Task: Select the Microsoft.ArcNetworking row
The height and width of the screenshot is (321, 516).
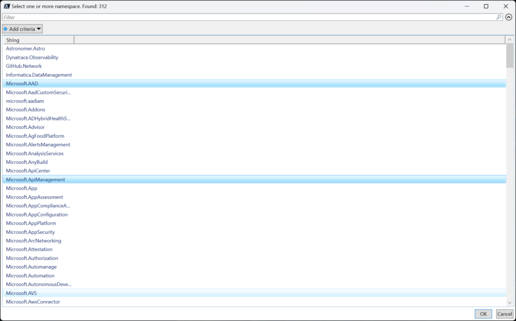Action: pyautogui.click(x=254, y=240)
